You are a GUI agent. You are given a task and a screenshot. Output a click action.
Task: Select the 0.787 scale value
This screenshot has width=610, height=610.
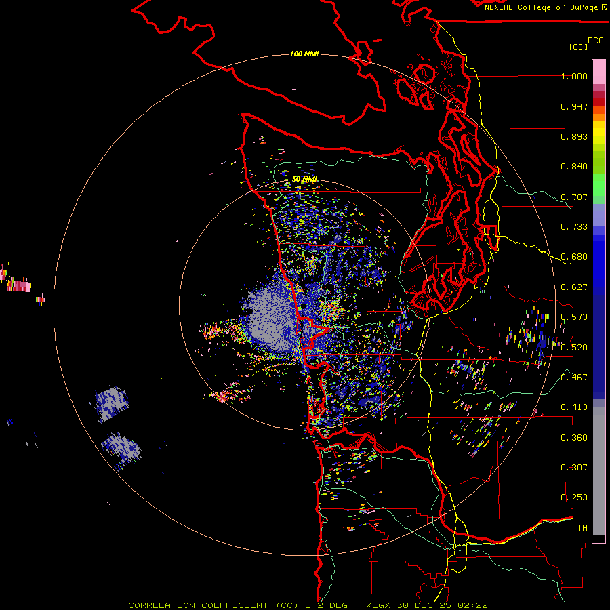(574, 197)
